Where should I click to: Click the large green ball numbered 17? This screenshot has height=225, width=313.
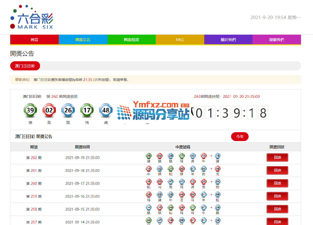click(x=87, y=110)
